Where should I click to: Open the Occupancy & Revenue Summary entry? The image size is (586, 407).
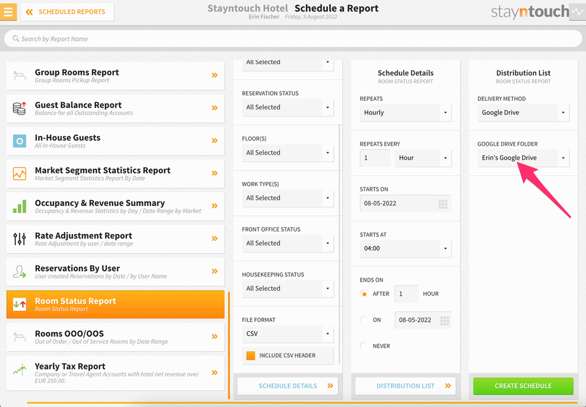[x=115, y=206]
